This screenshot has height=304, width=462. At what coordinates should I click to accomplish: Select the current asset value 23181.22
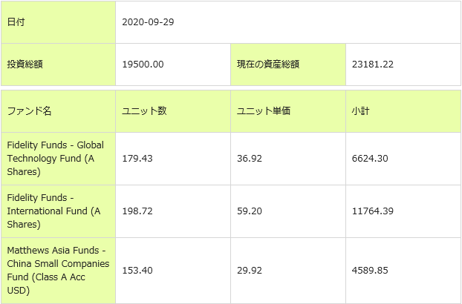pyautogui.click(x=373, y=64)
